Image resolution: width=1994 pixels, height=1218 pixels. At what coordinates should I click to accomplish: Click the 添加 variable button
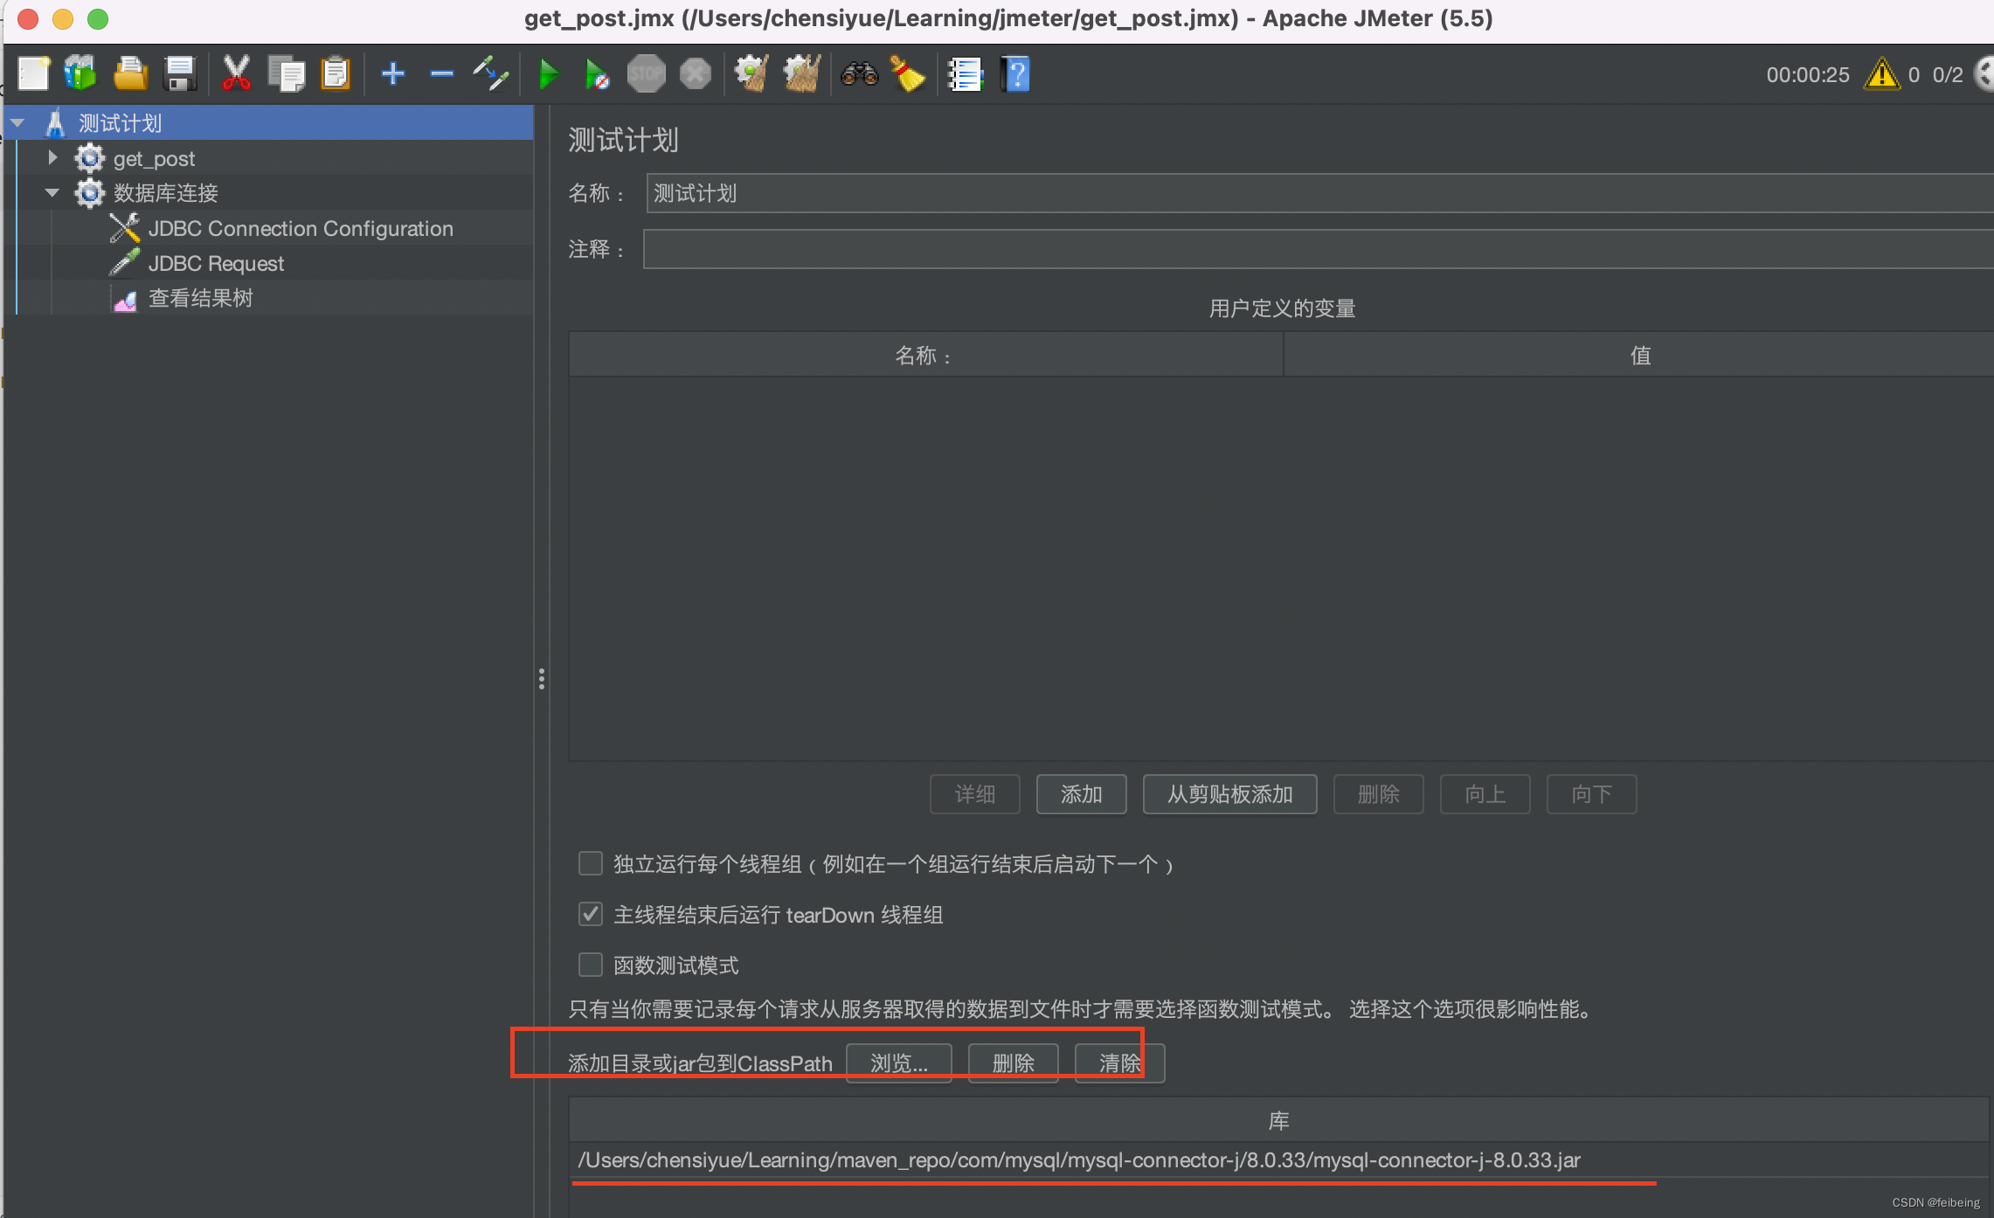[x=1081, y=794]
